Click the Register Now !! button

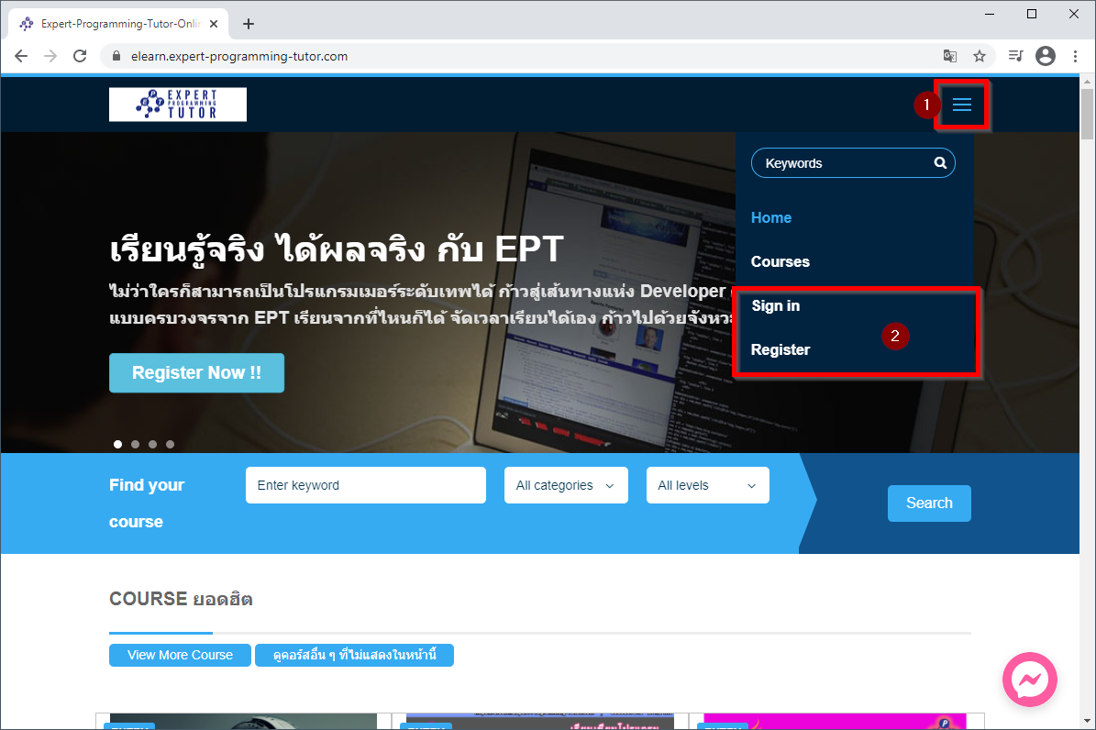click(x=196, y=372)
